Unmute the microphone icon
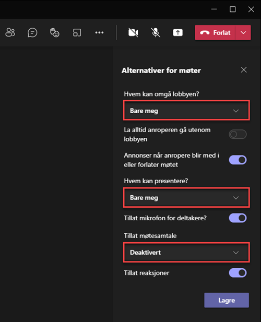This screenshot has width=261, height=322. 156,32
